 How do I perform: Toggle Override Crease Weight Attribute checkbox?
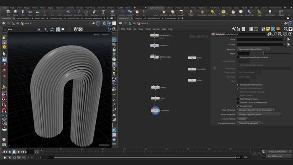238,57
